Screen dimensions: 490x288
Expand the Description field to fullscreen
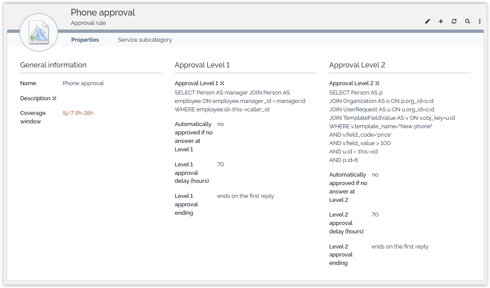coord(55,99)
